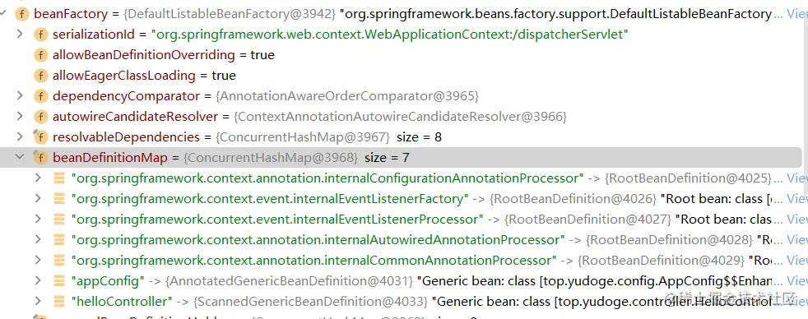Click the allowBeanDefinitionOverriding field icon
Screen dimensions: 808x319
coord(40,55)
